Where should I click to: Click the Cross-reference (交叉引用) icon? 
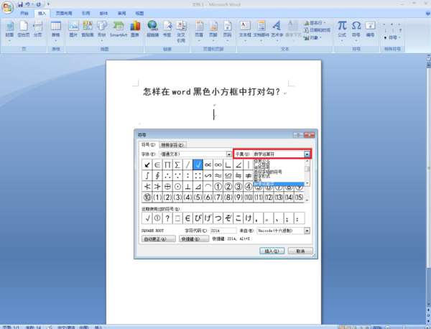pyautogui.click(x=181, y=32)
